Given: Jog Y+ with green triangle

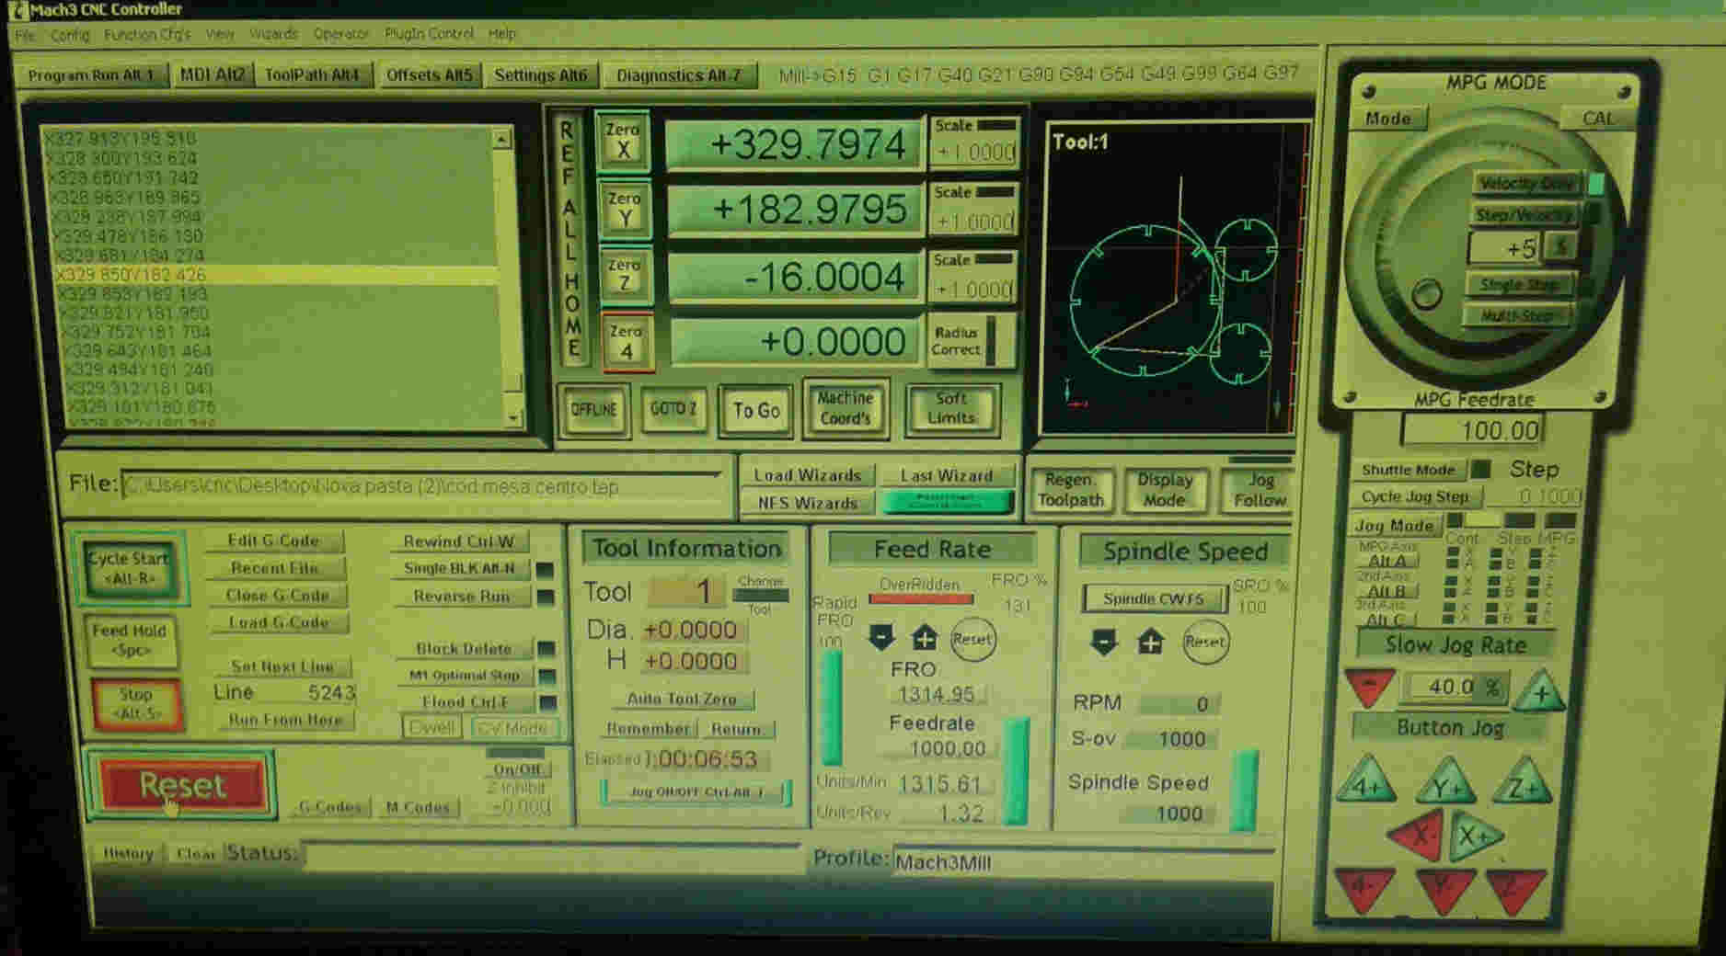Looking at the screenshot, I should point(1445,782).
